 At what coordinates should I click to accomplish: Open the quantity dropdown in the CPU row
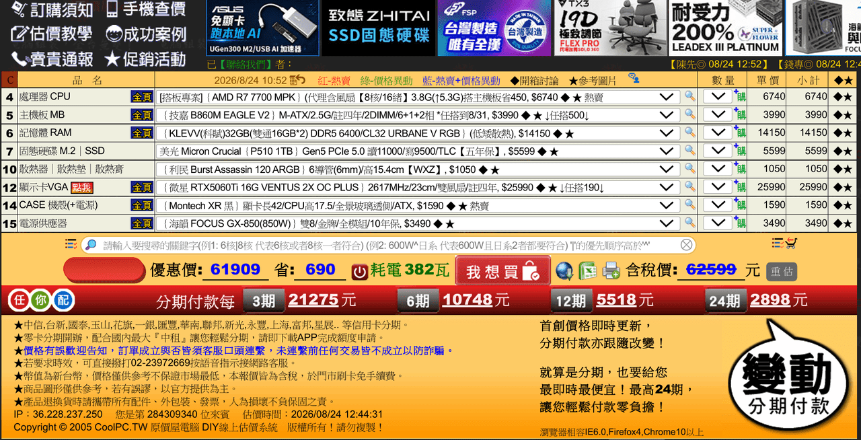click(x=718, y=97)
